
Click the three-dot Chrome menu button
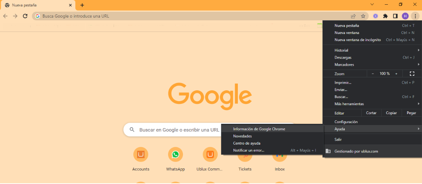coord(415,16)
